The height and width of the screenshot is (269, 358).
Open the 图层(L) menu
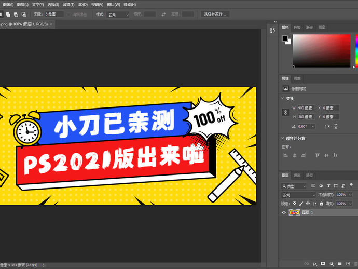tap(23, 5)
